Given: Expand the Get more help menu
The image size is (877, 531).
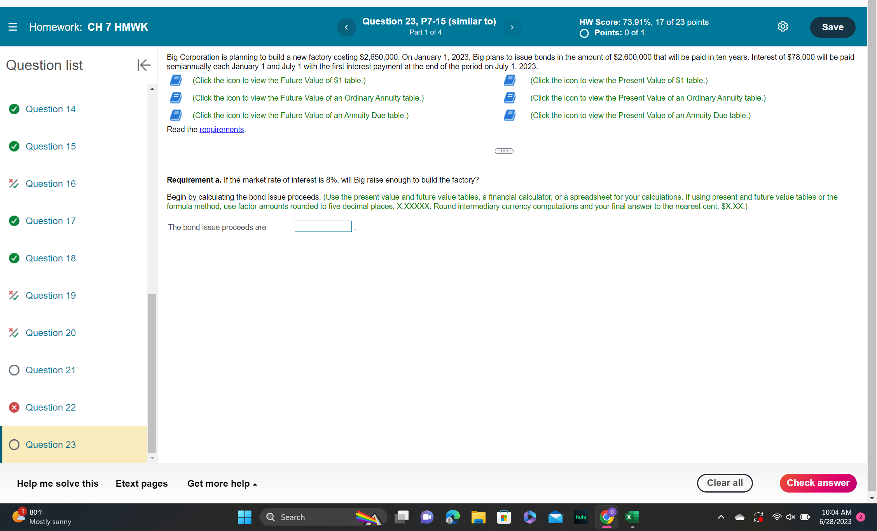Looking at the screenshot, I should click(222, 484).
